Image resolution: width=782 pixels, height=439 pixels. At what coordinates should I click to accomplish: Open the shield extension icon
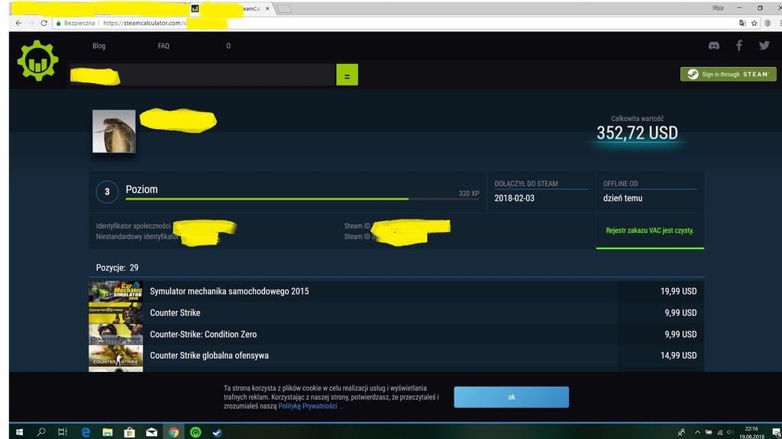(x=767, y=23)
